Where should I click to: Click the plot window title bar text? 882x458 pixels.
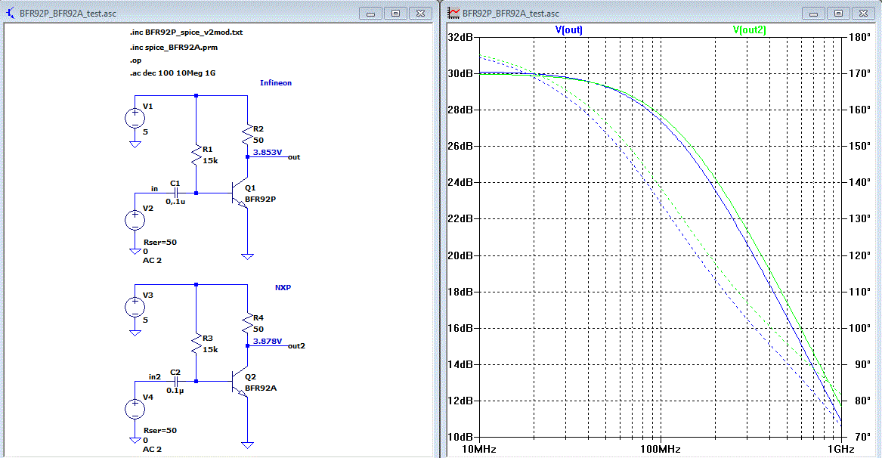511,14
